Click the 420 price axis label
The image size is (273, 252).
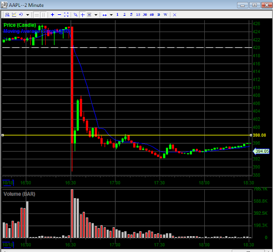(256, 47)
